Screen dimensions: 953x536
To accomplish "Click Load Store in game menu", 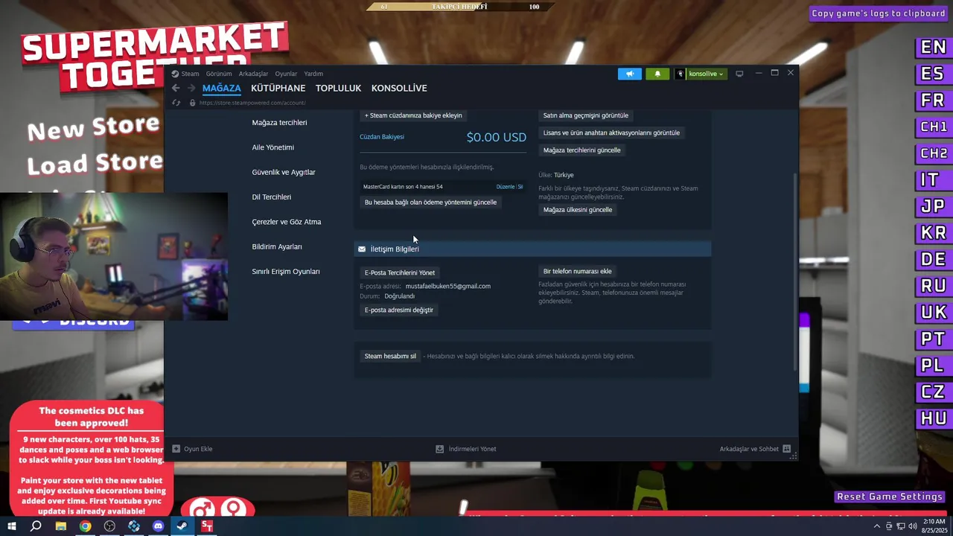I will pos(95,162).
